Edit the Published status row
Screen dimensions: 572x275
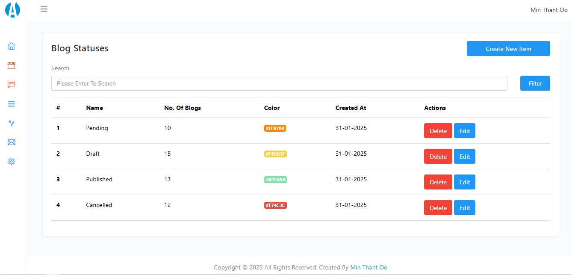click(465, 182)
